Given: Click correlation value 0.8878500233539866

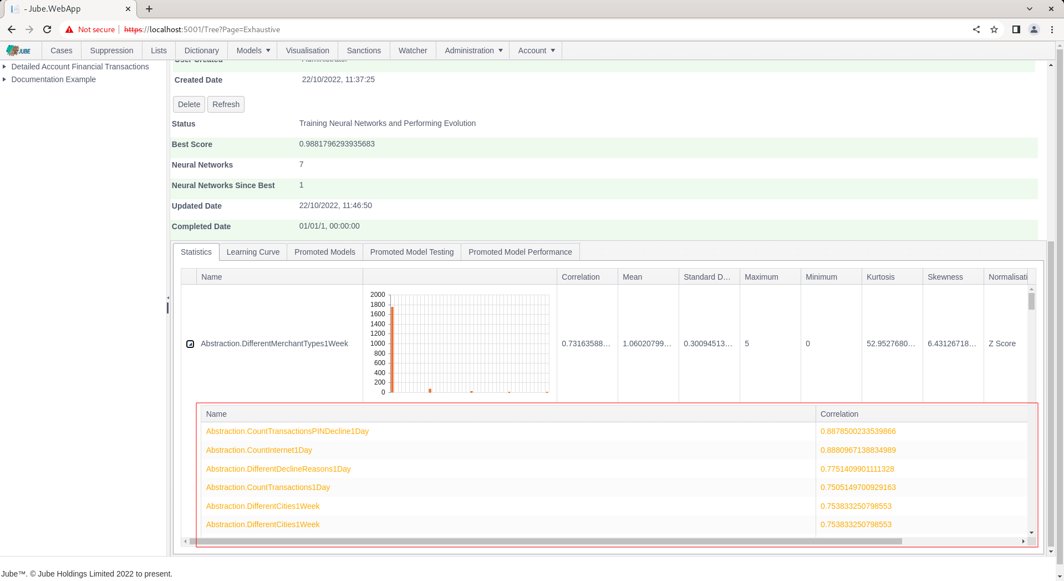Looking at the screenshot, I should [x=858, y=431].
